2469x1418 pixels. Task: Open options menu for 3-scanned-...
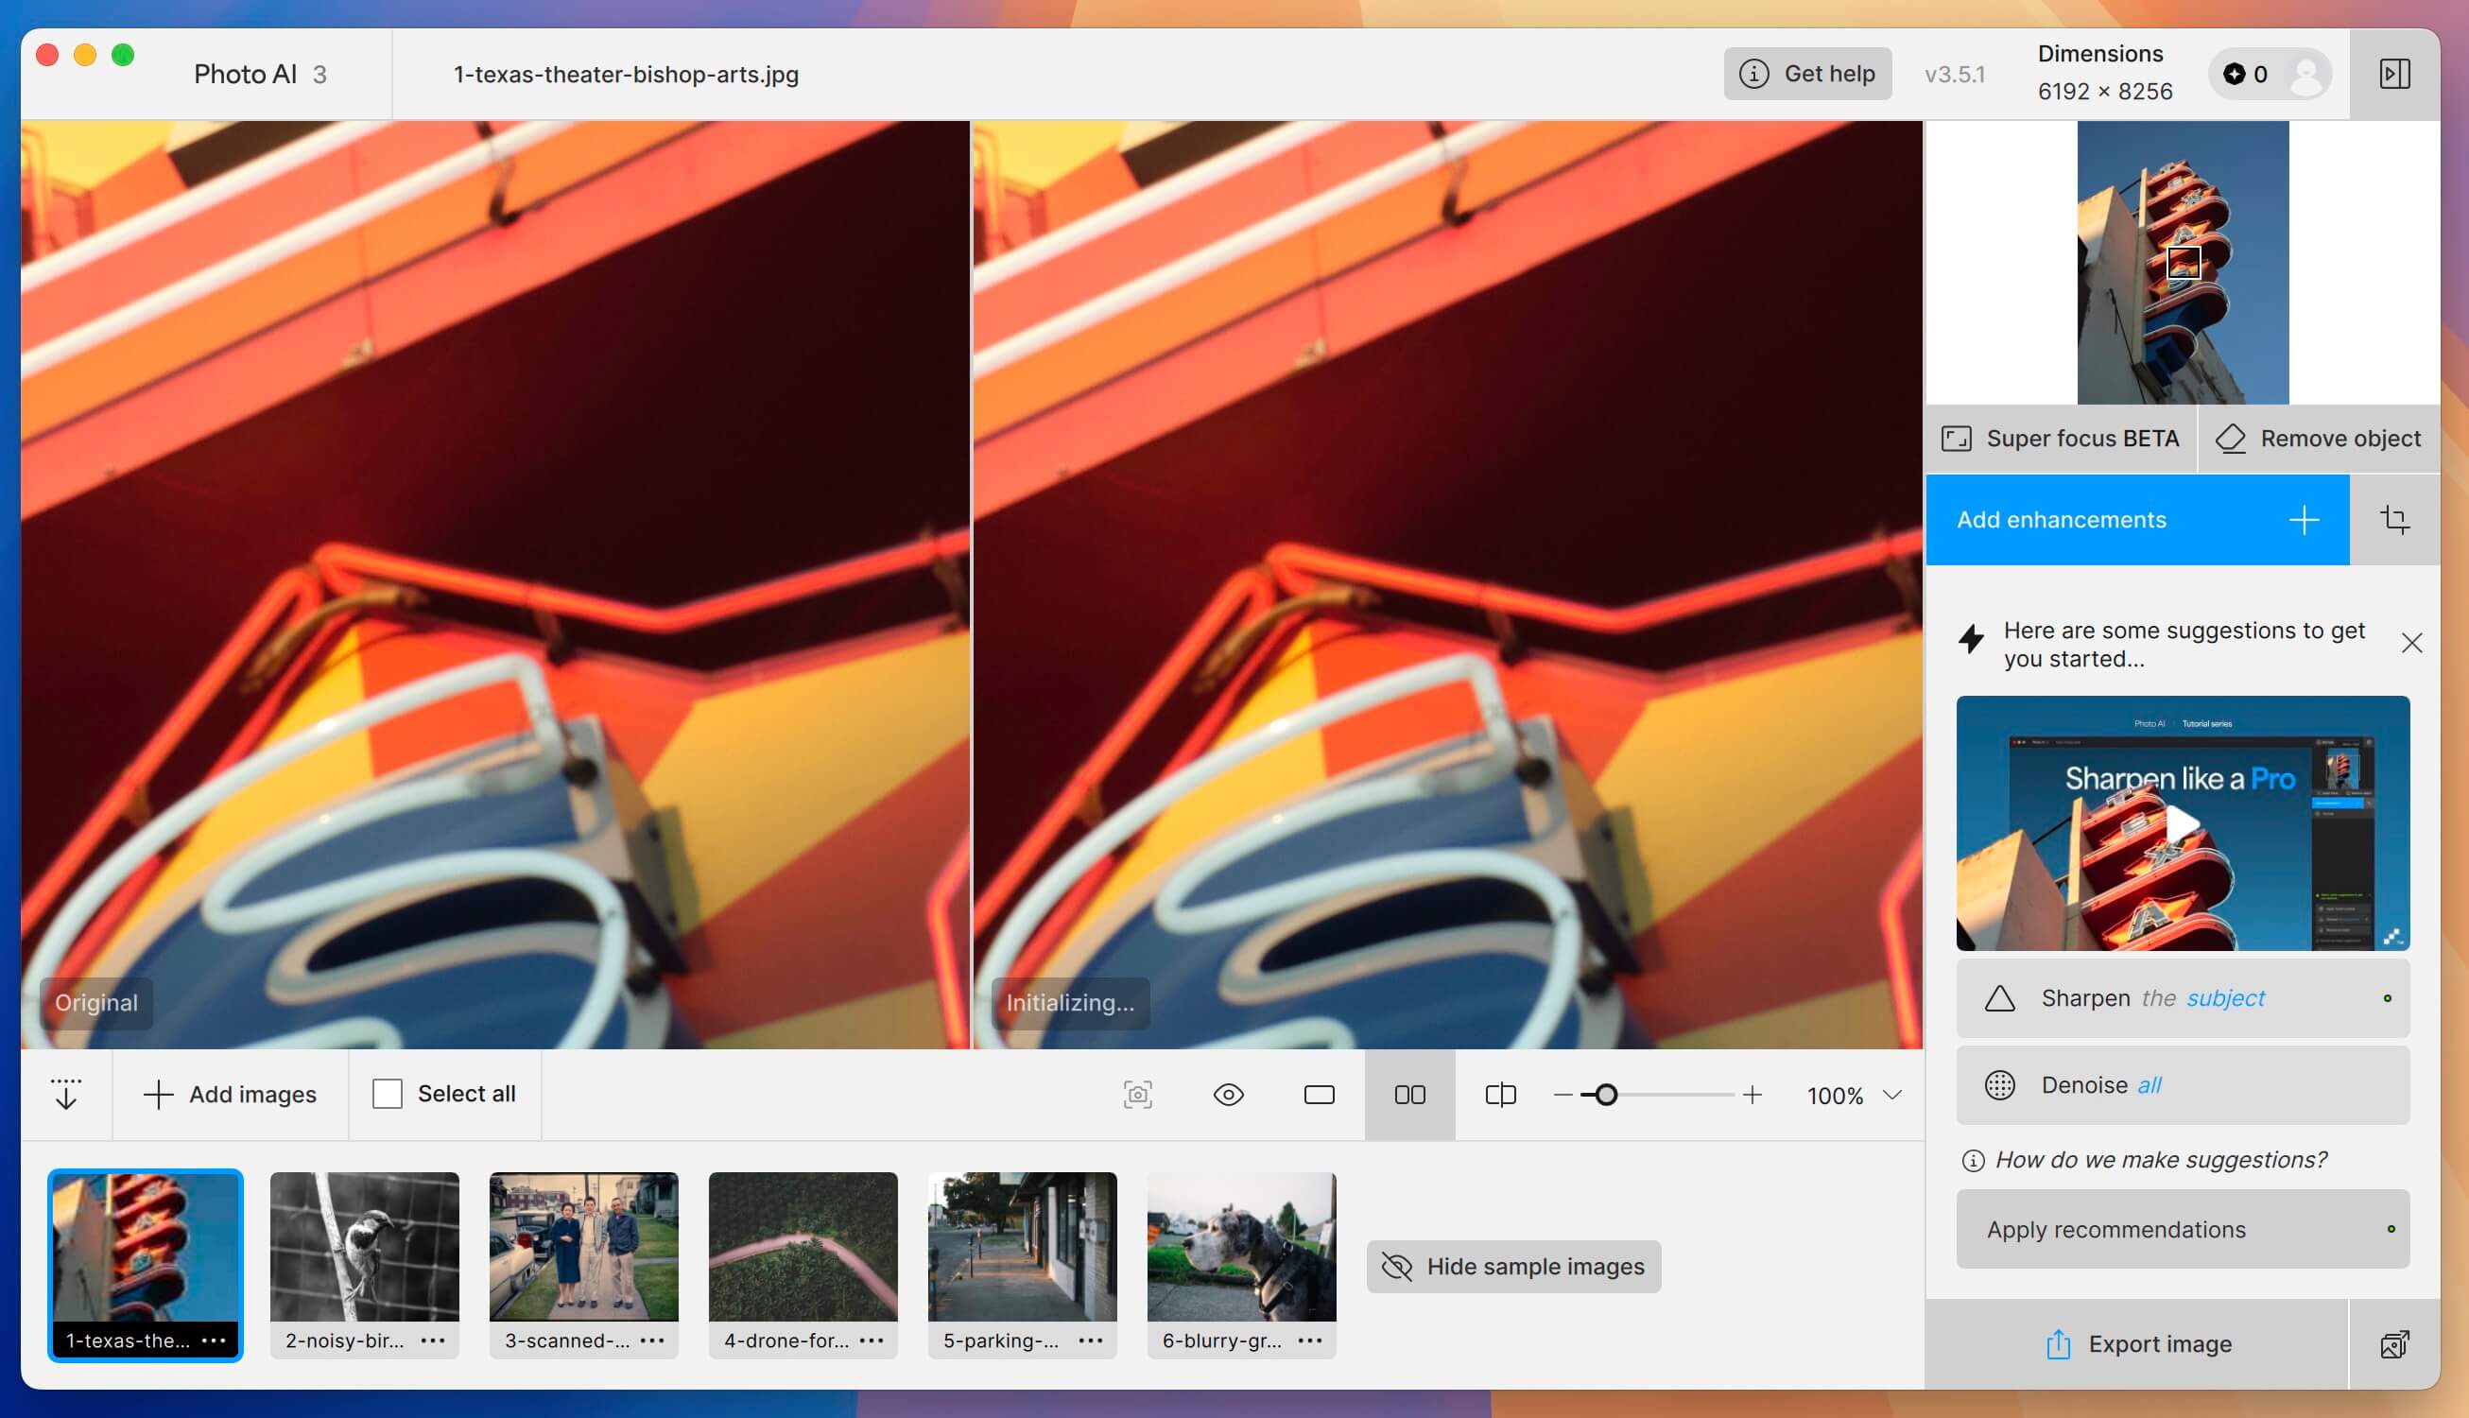(652, 1341)
